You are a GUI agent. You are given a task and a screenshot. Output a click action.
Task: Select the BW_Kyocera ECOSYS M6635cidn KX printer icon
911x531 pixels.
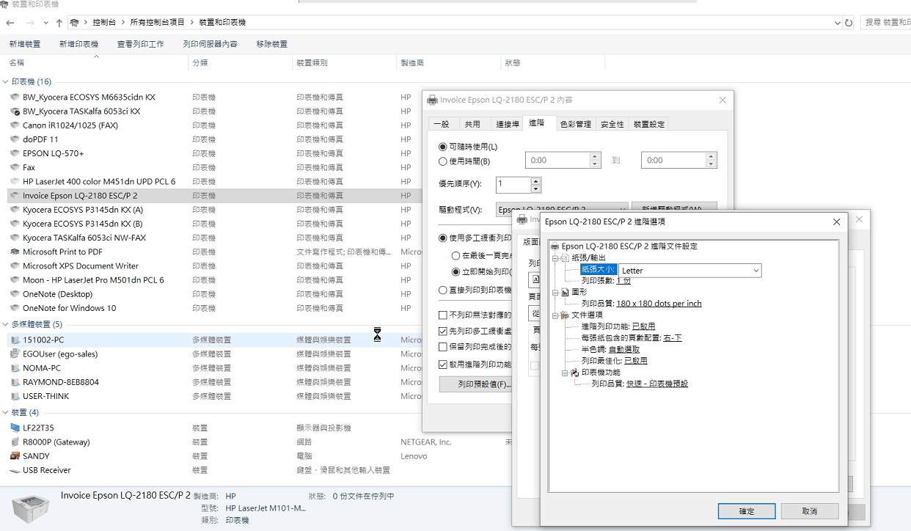coord(15,97)
